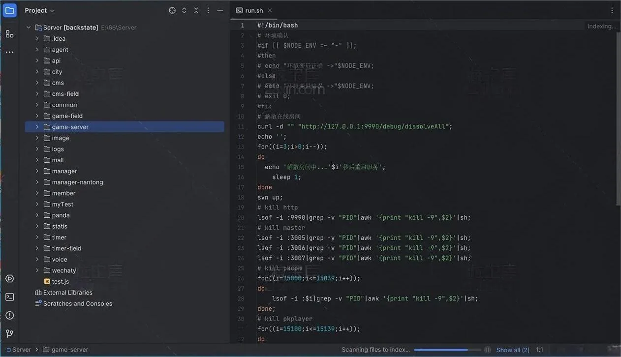This screenshot has width=621, height=357.
Task: Select the logs folder
Action: (58, 149)
